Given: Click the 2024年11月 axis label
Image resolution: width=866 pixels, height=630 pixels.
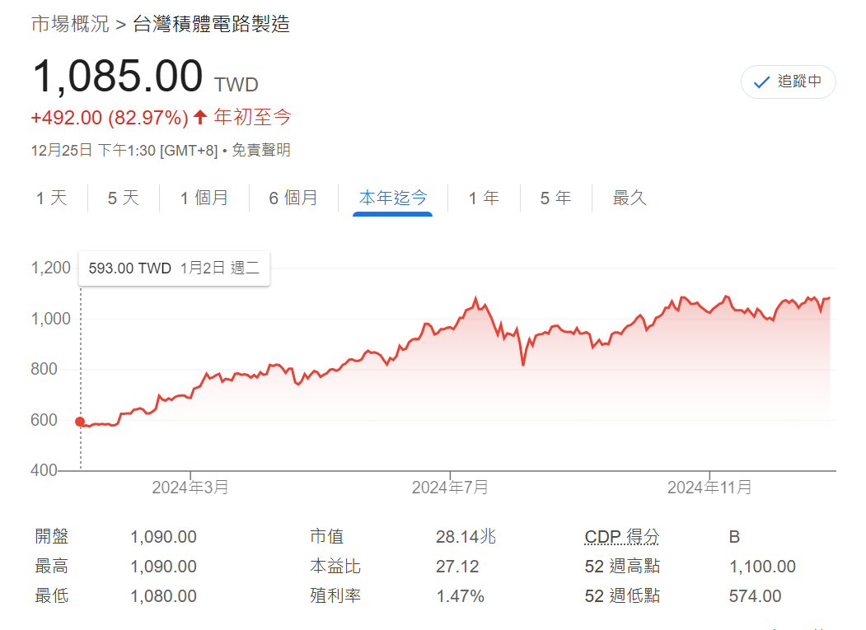Looking at the screenshot, I should tap(709, 487).
